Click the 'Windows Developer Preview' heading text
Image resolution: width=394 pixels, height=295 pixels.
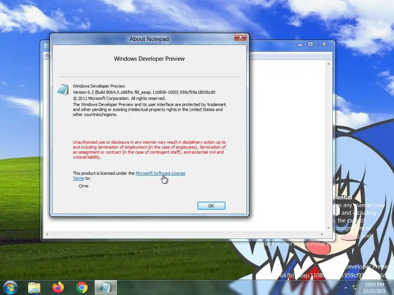[149, 59]
